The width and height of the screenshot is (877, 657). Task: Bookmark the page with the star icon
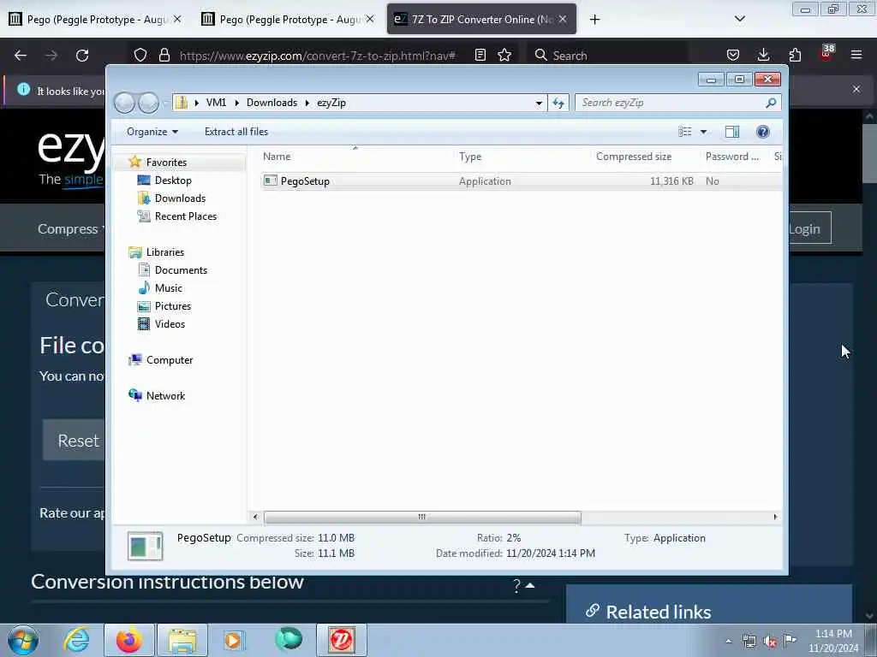tap(504, 56)
